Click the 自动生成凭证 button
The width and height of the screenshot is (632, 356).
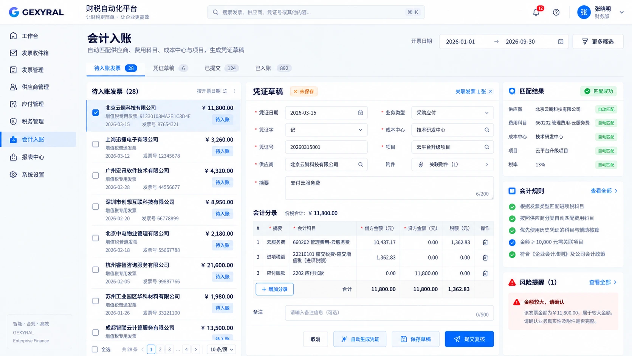point(360,339)
